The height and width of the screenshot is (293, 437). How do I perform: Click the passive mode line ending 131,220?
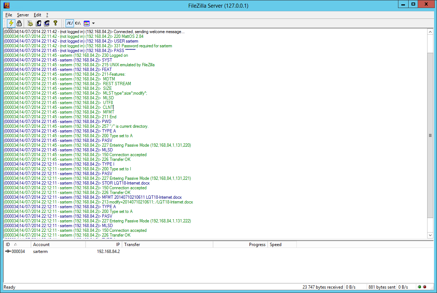98,145
